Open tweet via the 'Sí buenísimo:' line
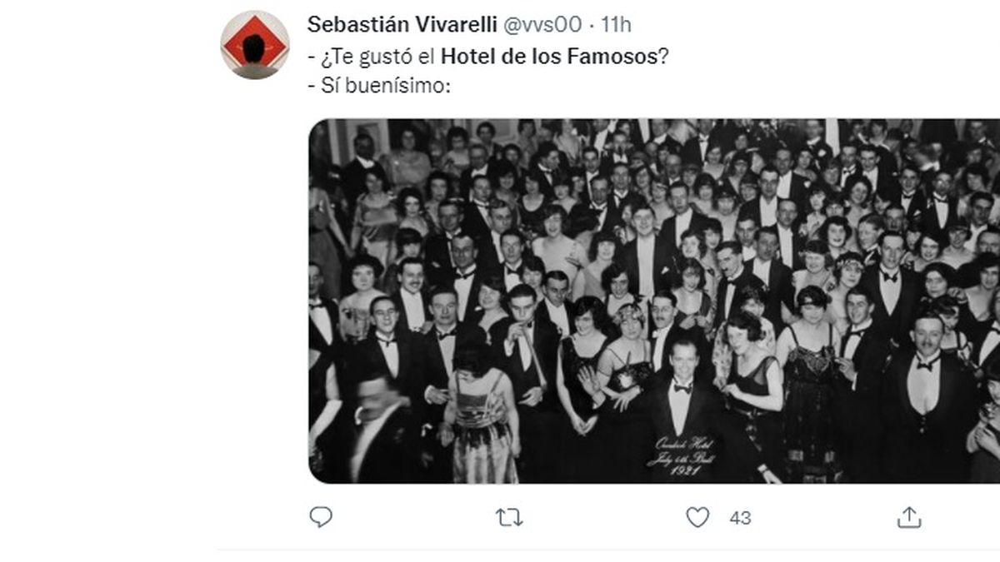1000x562 pixels. click(x=379, y=85)
